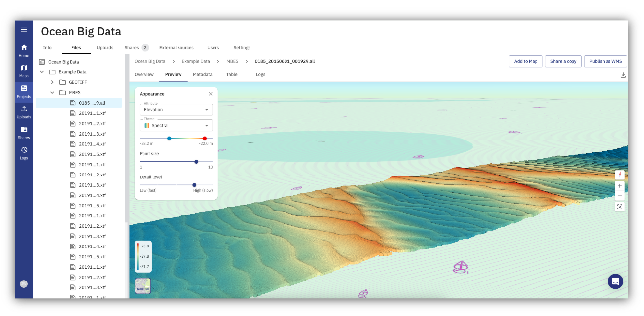Click the fit-to-view icon below zoom controls

(619, 207)
